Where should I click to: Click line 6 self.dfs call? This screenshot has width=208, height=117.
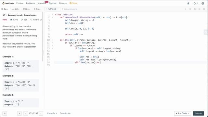tap(79, 29)
